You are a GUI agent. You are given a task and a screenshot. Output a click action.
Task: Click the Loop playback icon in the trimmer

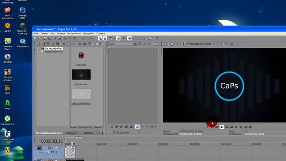tap(112, 127)
